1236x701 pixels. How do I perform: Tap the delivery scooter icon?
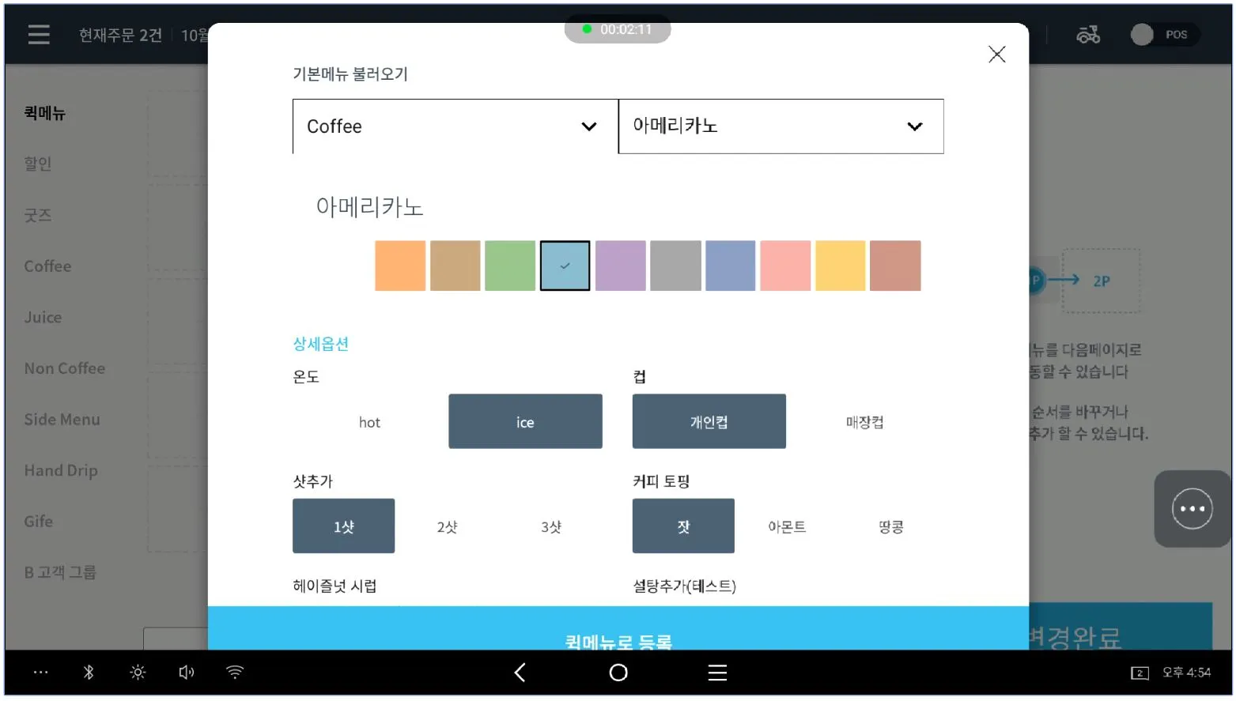pos(1088,35)
